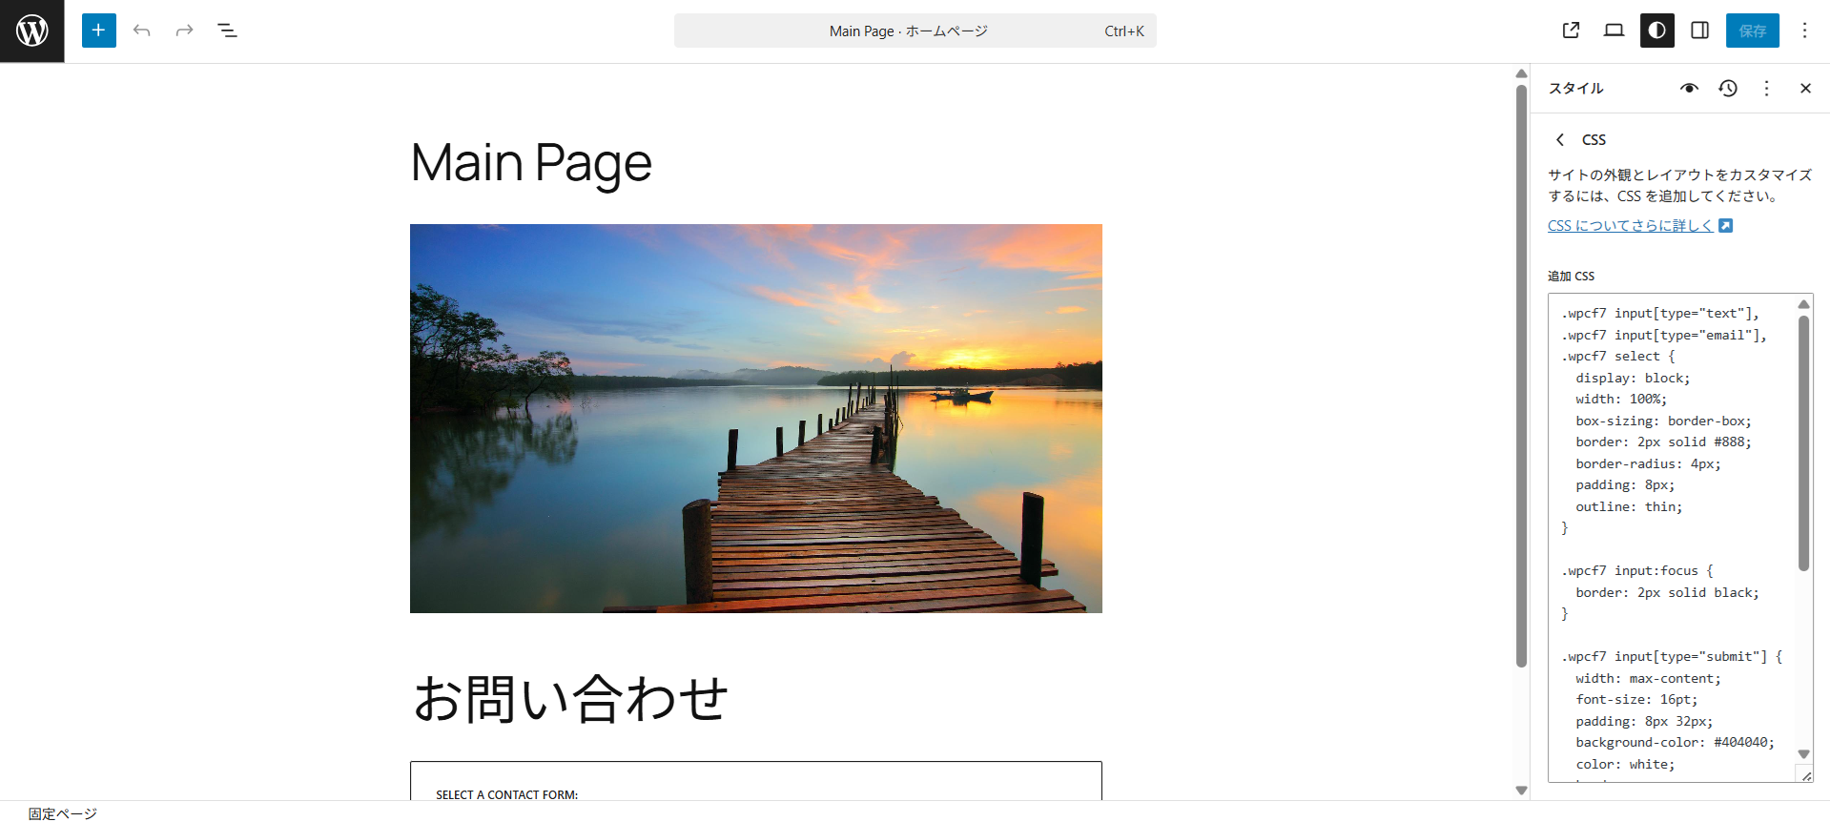Open the CSS についてさらに詳しく link
This screenshot has height=822, width=1830.
tap(1639, 226)
